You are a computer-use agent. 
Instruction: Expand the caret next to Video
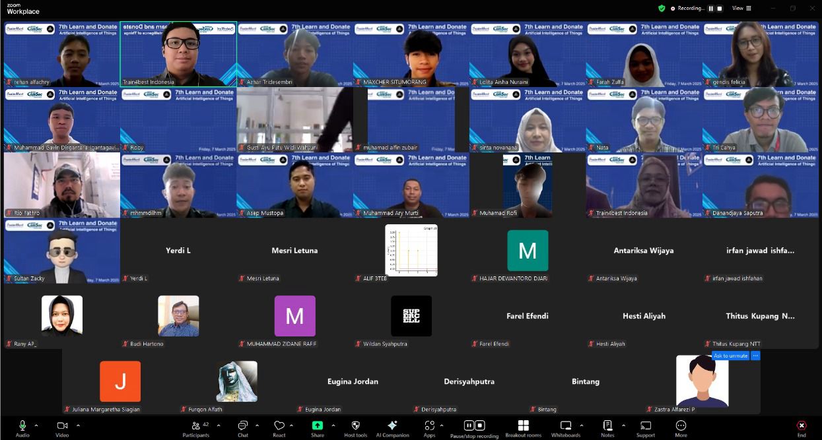tap(78, 425)
